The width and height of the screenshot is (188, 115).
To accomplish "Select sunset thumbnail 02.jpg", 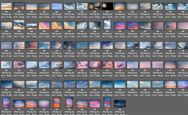I will [19, 6].
